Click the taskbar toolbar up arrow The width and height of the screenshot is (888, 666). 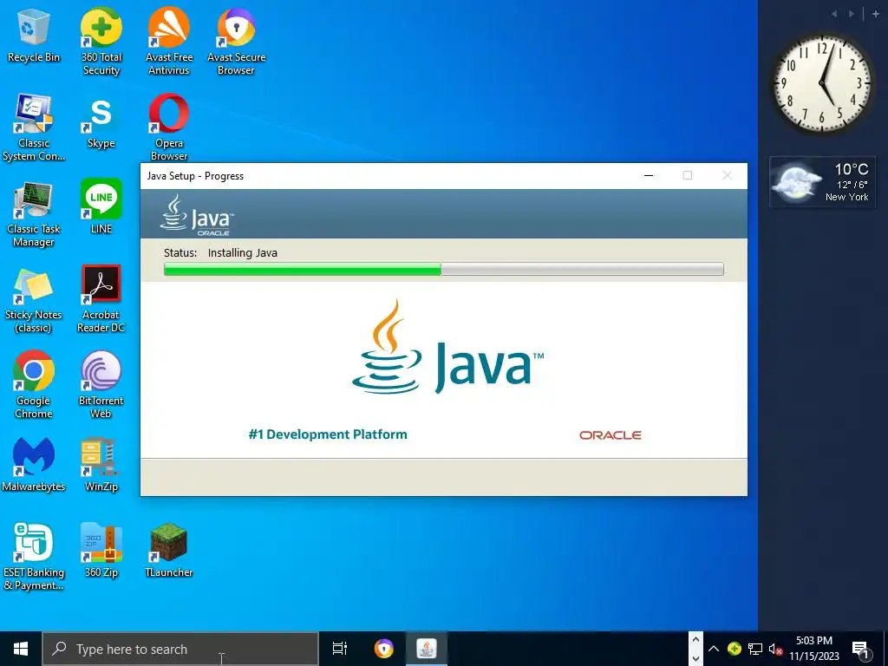tap(695, 640)
